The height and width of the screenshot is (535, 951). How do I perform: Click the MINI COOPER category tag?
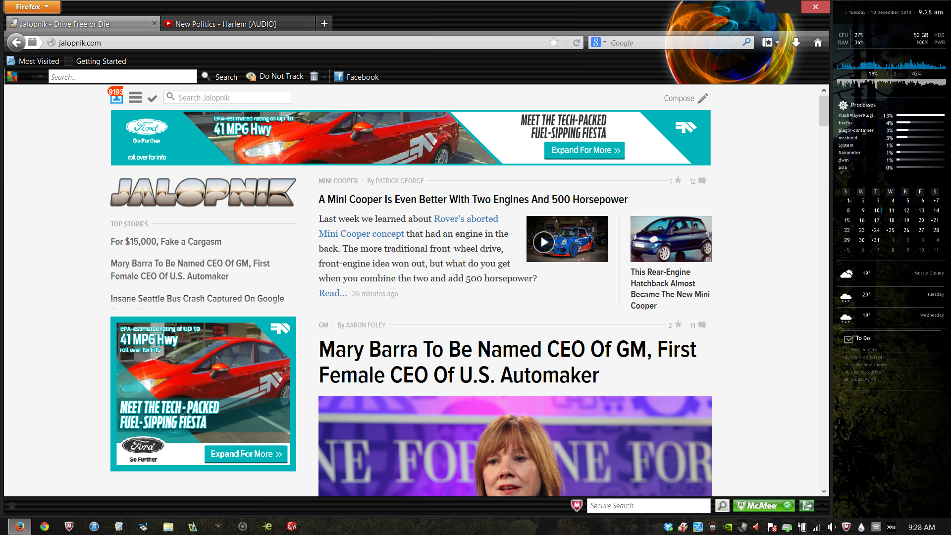tap(338, 181)
